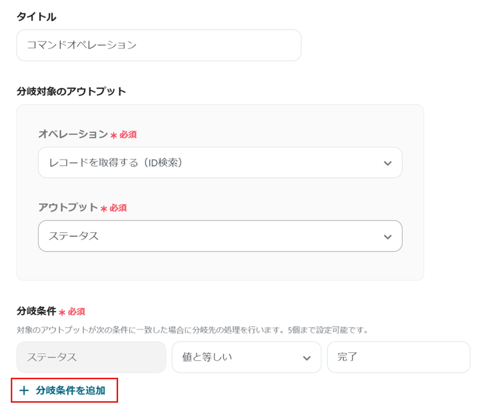The image size is (477, 405).
Task: Click the plus icon beside 分岐条件を追加
Action: point(24,390)
